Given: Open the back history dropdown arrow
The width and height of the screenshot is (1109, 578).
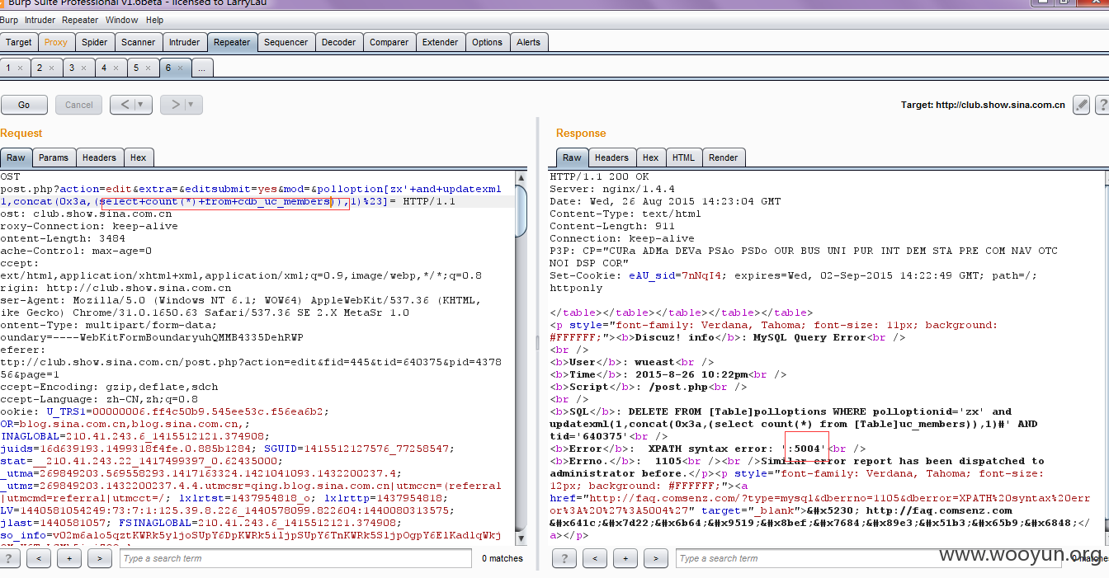Looking at the screenshot, I should point(143,105).
